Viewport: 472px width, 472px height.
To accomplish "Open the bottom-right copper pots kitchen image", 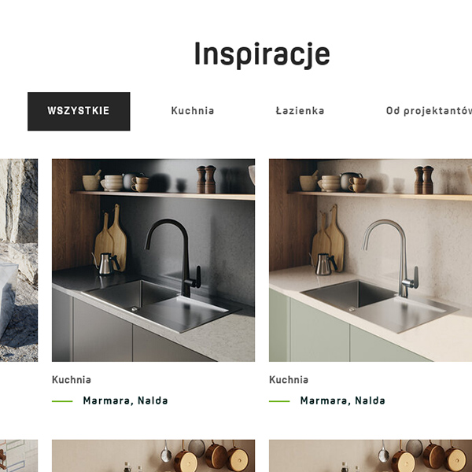I will pos(371,455).
